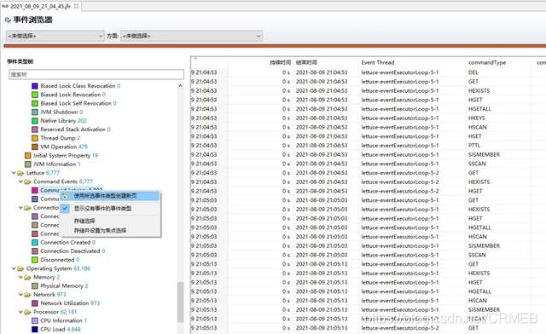
Task: Select the Thread Dump event icon
Action: coord(35,138)
